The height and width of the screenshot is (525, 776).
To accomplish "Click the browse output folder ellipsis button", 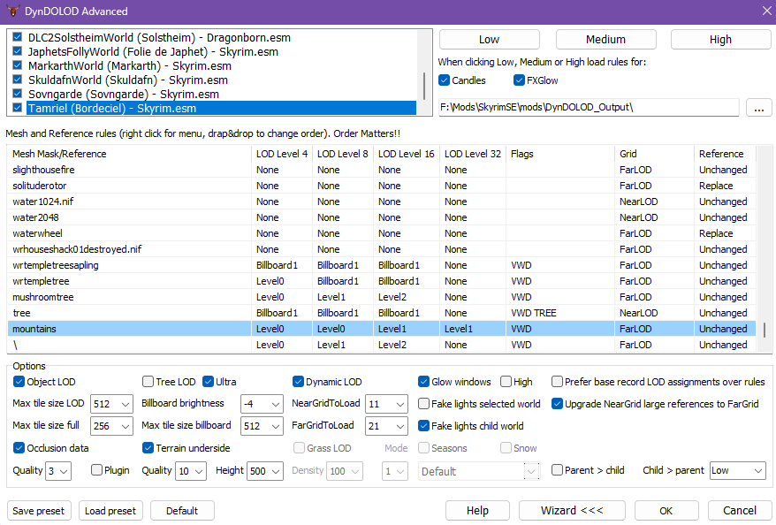I will pyautogui.click(x=758, y=107).
